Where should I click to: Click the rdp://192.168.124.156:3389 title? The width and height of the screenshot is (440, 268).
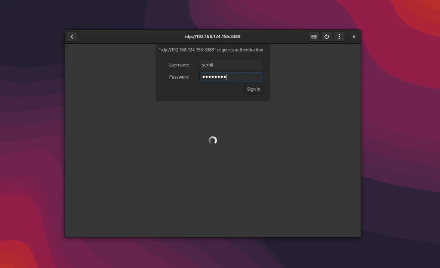212,37
